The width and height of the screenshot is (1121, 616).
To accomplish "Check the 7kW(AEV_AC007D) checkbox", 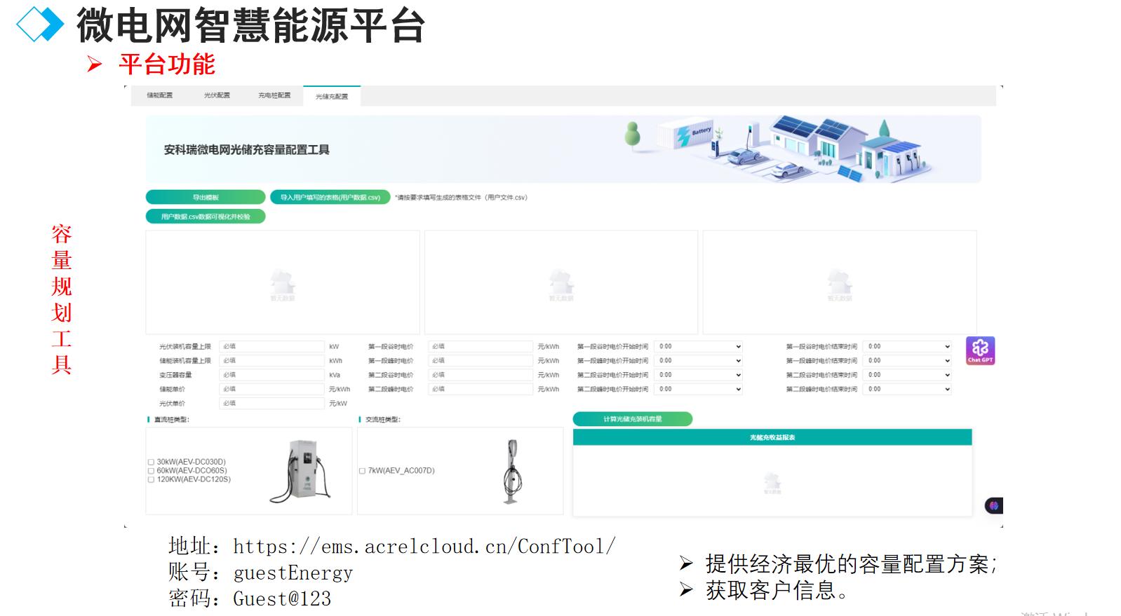I will pos(362,471).
